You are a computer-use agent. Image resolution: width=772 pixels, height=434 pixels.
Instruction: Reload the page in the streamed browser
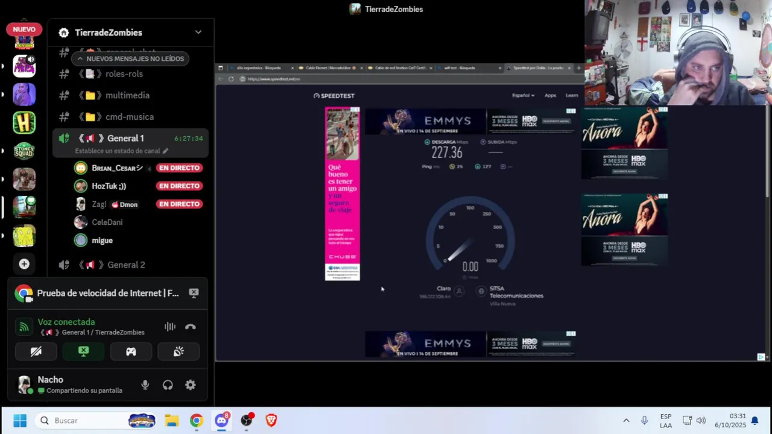tap(231, 79)
